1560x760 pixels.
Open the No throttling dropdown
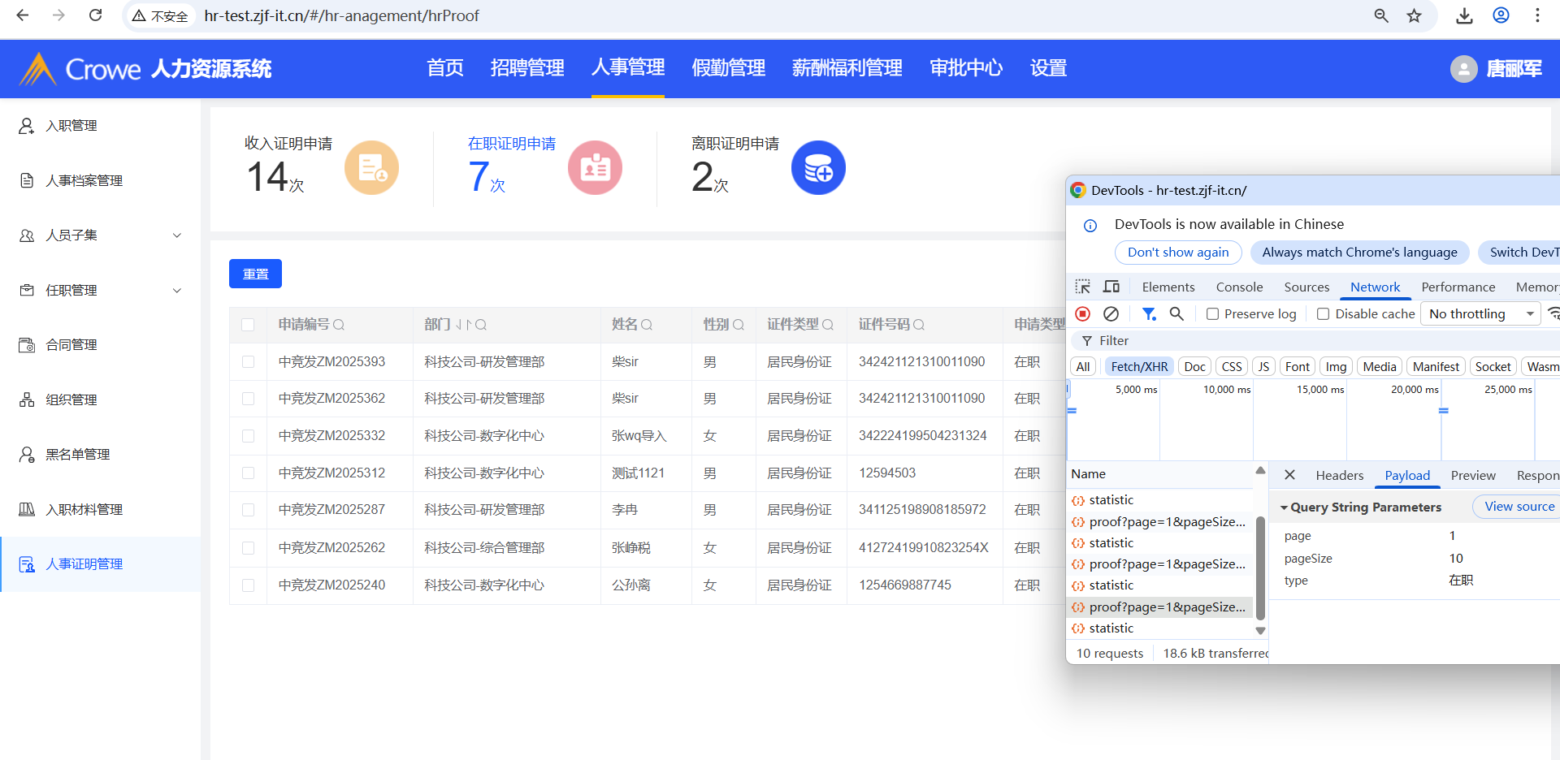click(x=1480, y=314)
